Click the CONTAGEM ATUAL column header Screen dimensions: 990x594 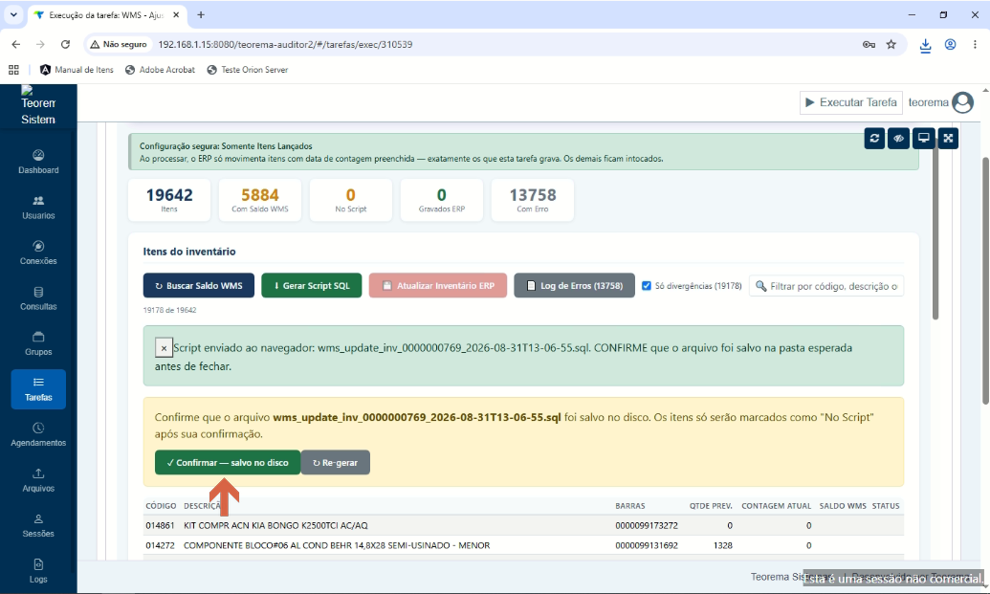pos(776,506)
